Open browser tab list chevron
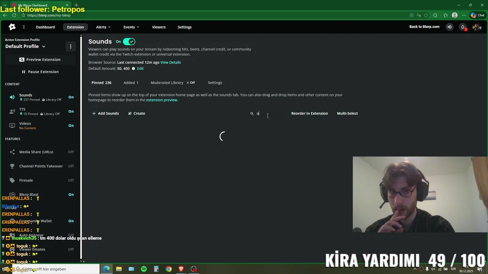The height and width of the screenshot is (274, 488). pyautogui.click(x=5, y=5)
